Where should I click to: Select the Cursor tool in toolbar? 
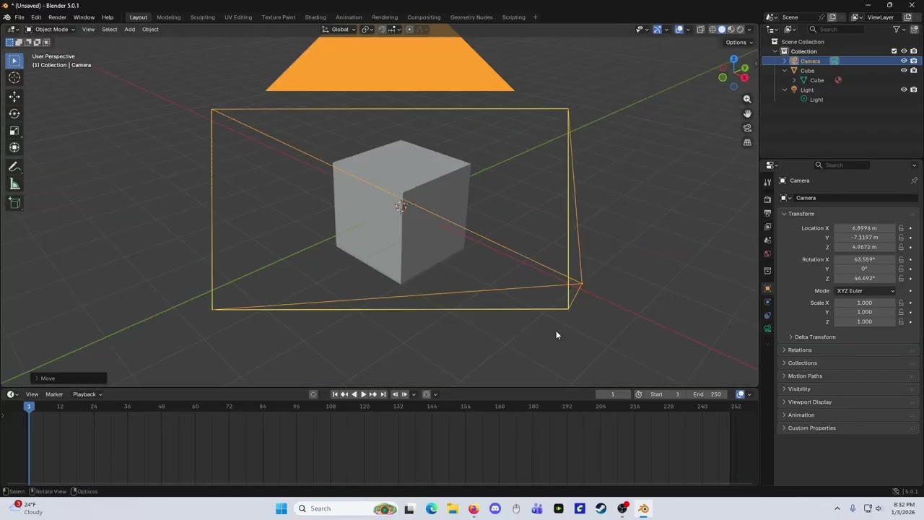(14, 78)
